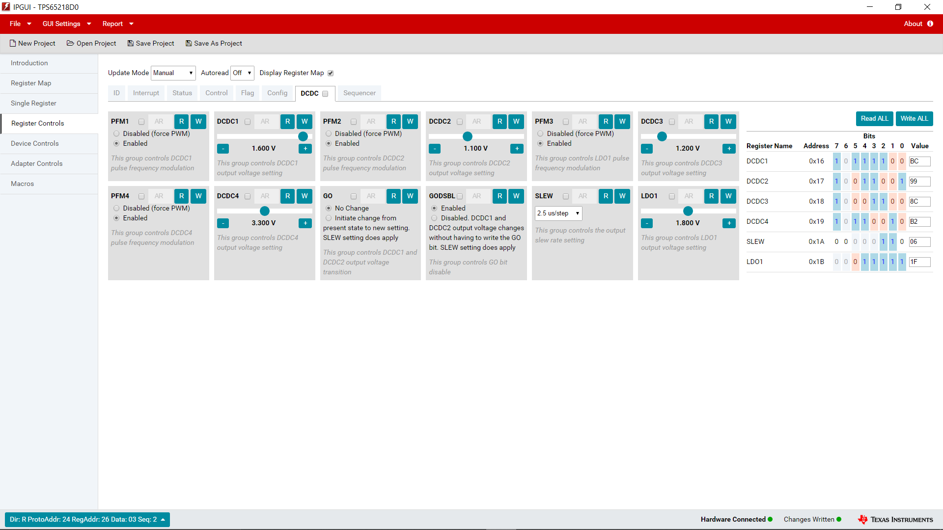Image resolution: width=943 pixels, height=530 pixels.
Task: Click the New Project icon
Action: pyautogui.click(x=13, y=43)
